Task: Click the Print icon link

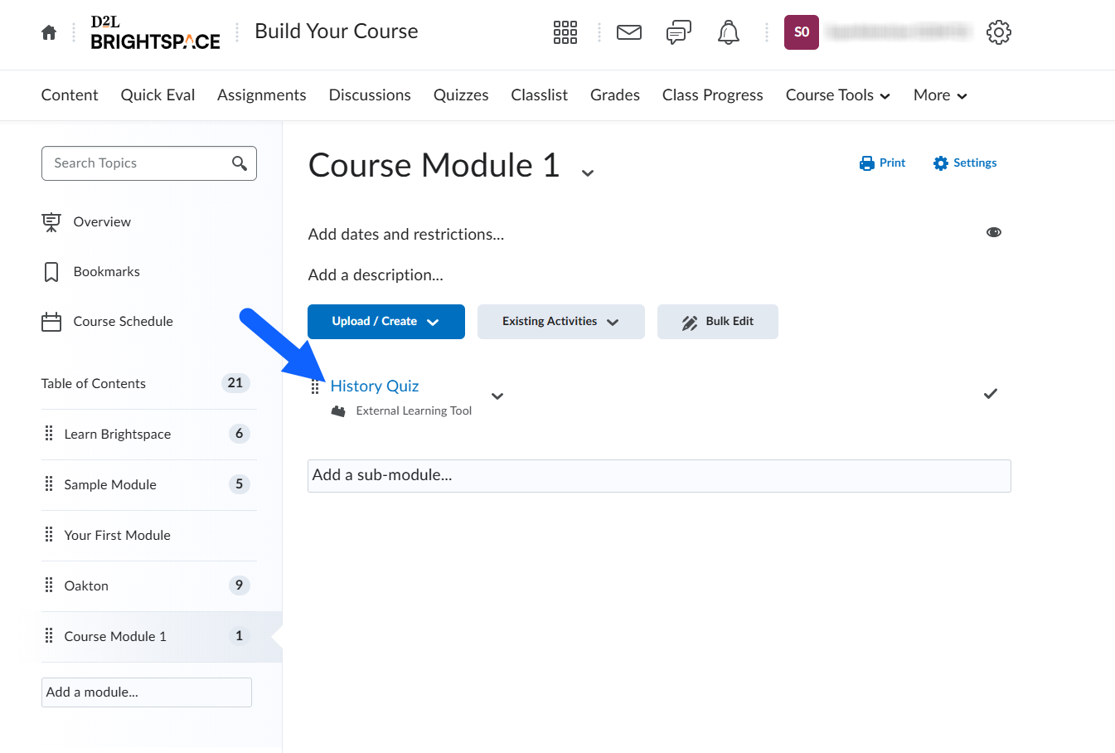Action: click(882, 163)
